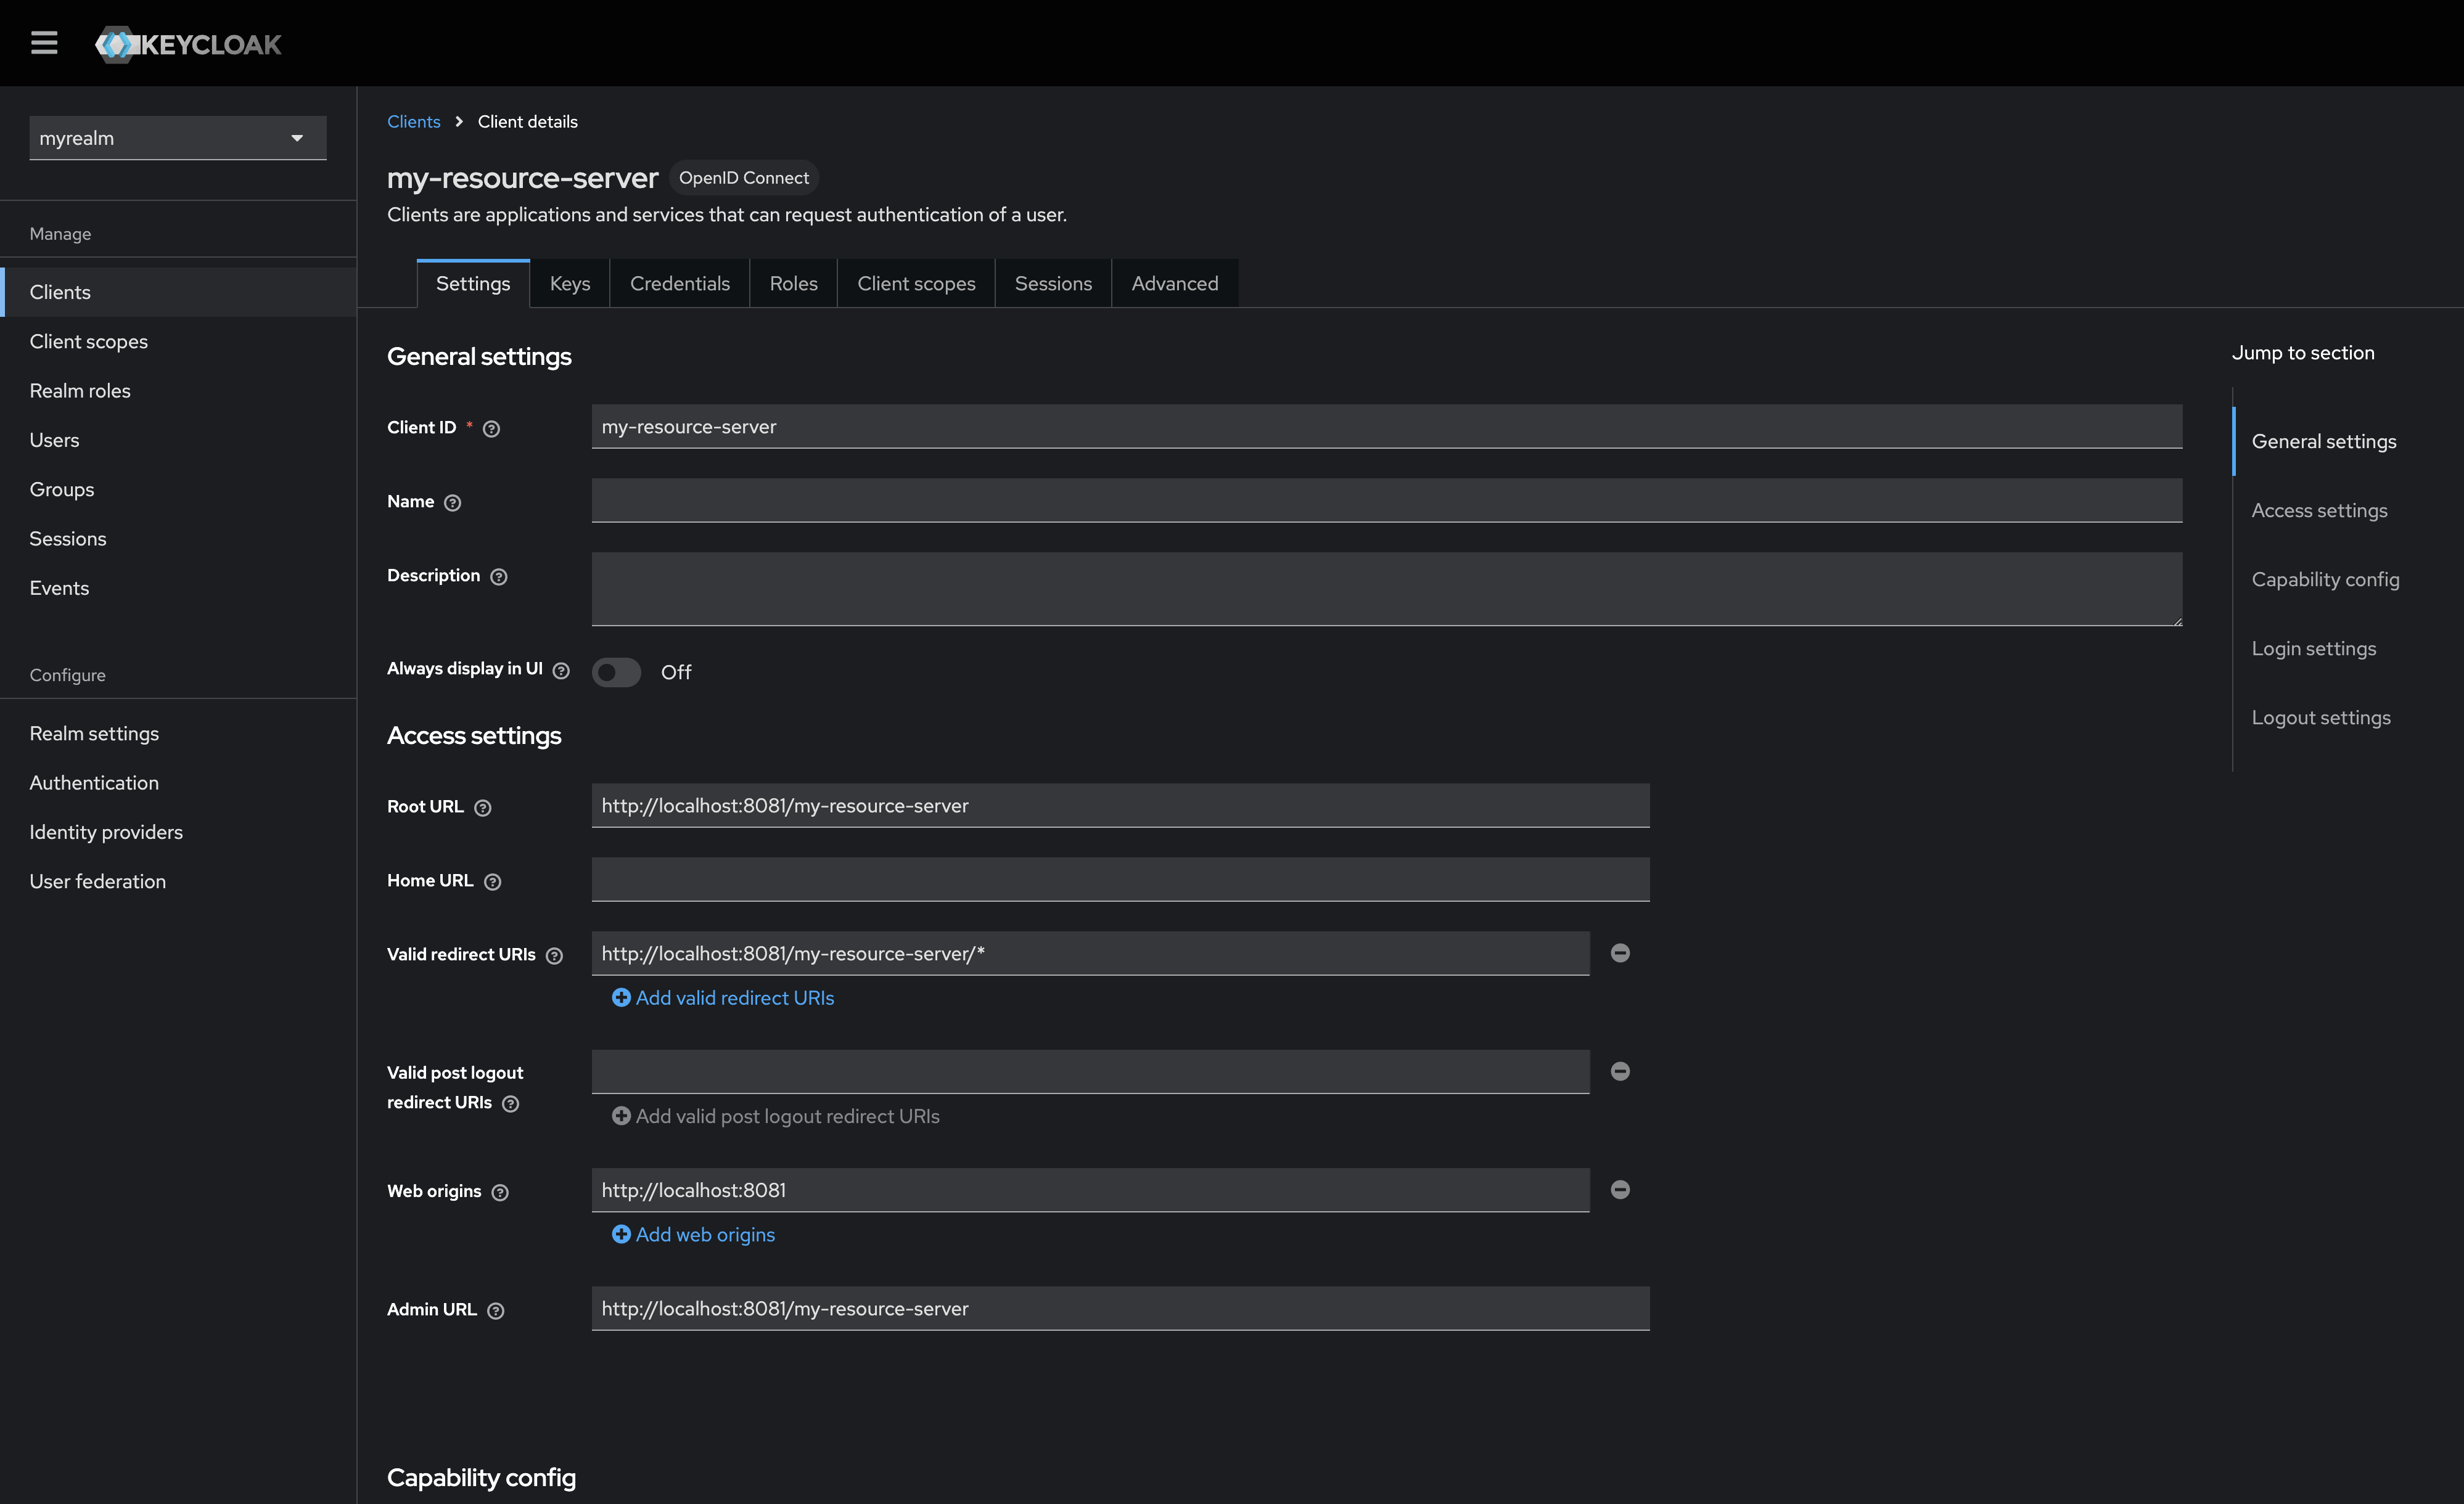
Task: Show help for Client ID
Action: point(491,429)
